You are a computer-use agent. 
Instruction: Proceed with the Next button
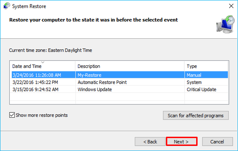181,141
